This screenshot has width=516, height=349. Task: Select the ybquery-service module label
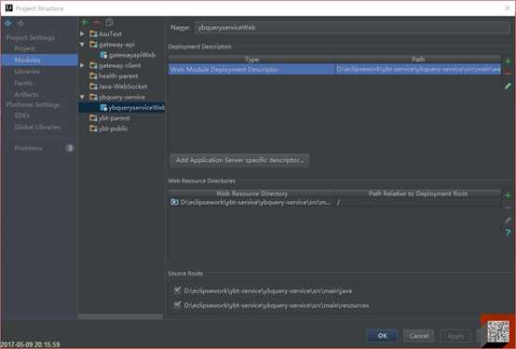pos(121,97)
